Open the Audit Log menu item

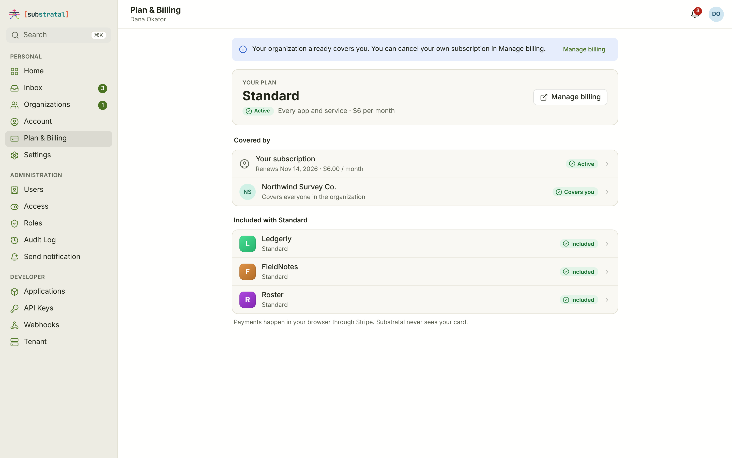[x=59, y=240]
